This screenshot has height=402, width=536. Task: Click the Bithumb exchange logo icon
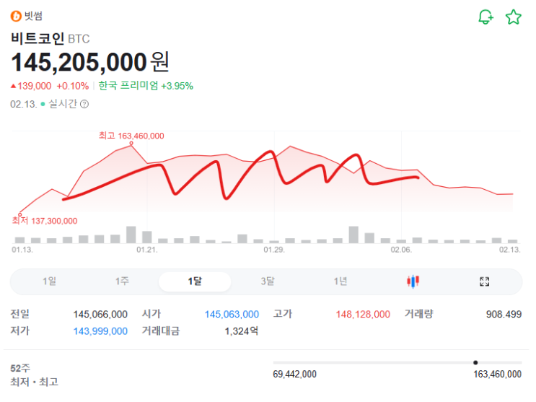point(16,17)
